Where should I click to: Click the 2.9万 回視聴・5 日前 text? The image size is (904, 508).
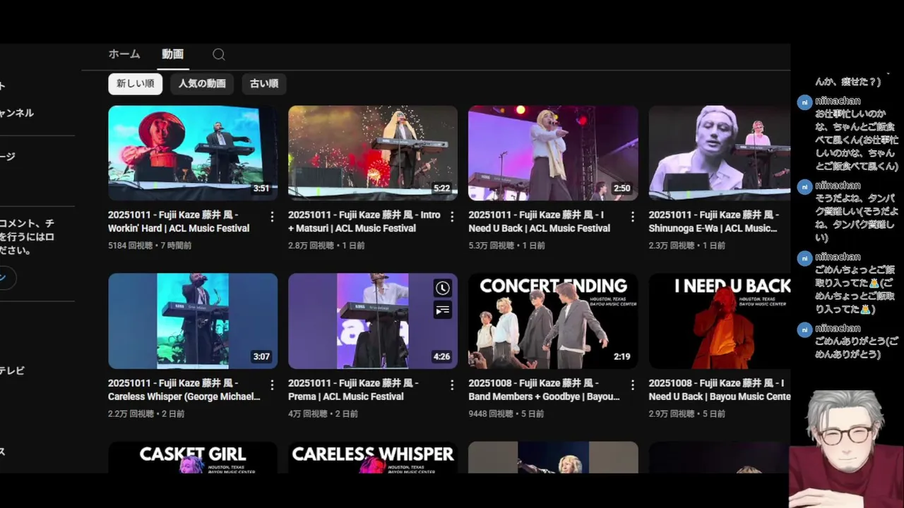687,414
